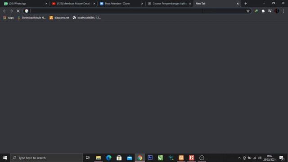This screenshot has height=162, width=288.
Task: Open OBS Studio from taskbar
Action: click(x=202, y=158)
